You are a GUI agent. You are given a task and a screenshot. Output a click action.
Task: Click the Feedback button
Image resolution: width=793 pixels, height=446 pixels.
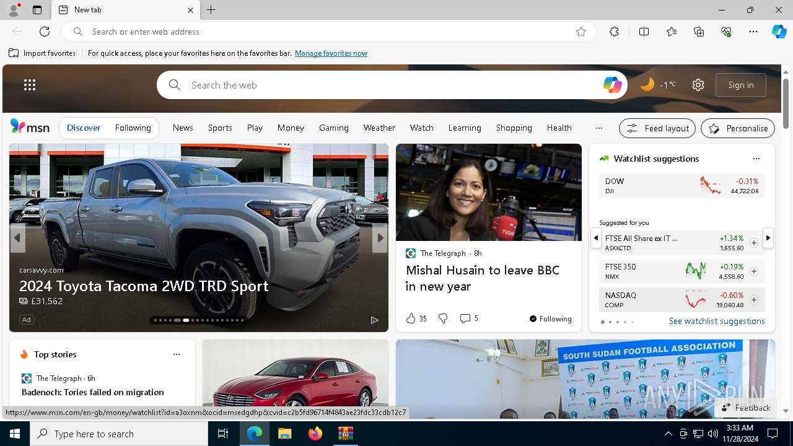[747, 408]
